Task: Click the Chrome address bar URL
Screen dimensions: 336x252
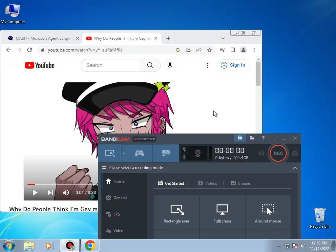Action: click(85, 50)
